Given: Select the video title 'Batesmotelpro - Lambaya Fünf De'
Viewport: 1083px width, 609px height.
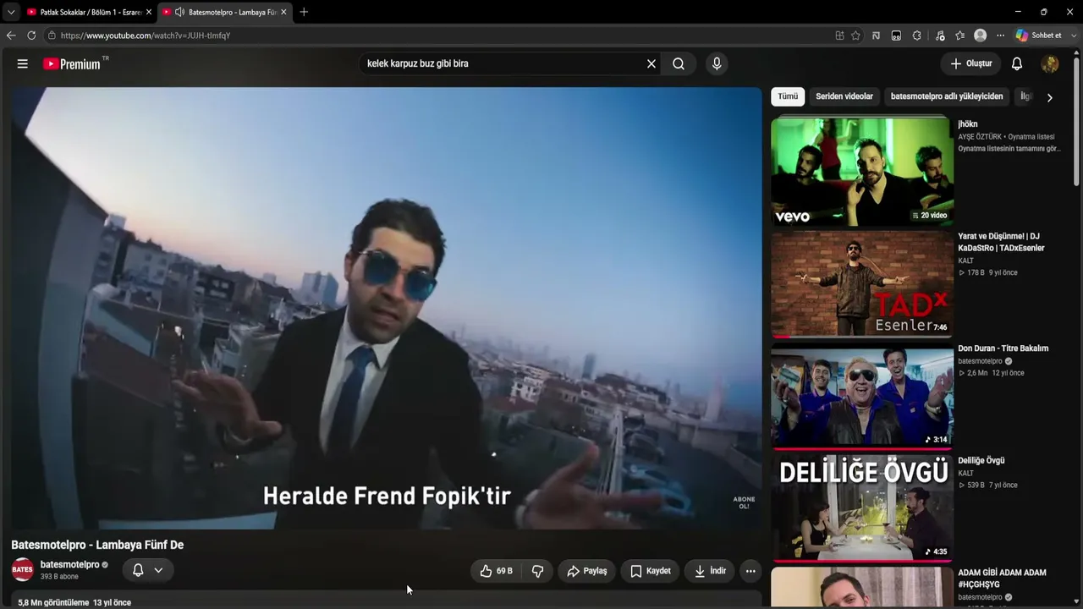Looking at the screenshot, I should [x=97, y=545].
